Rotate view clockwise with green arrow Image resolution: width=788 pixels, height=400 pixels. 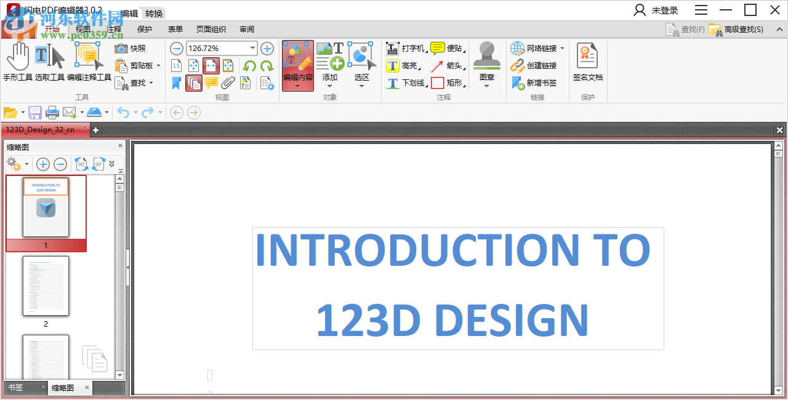267,66
